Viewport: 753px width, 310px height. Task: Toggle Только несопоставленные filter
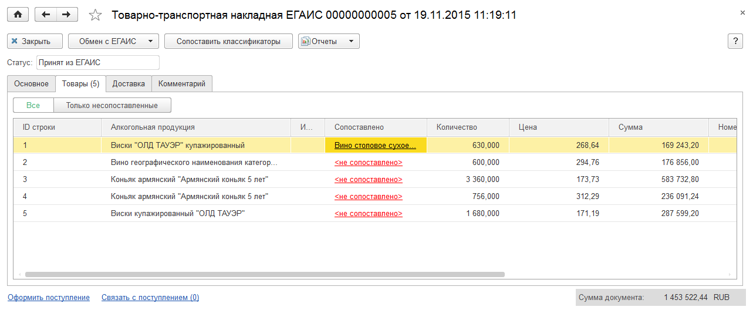[112, 105]
